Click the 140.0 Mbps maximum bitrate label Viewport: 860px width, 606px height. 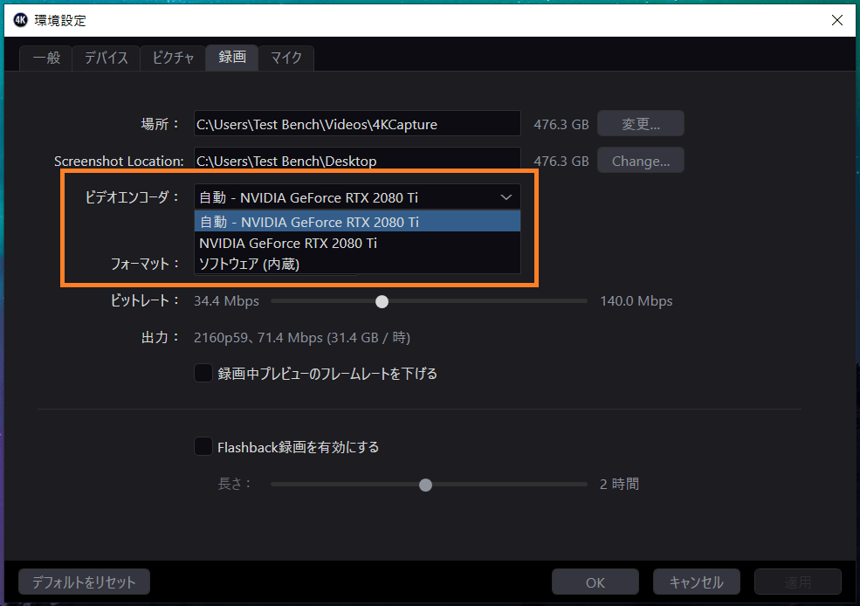[636, 301]
